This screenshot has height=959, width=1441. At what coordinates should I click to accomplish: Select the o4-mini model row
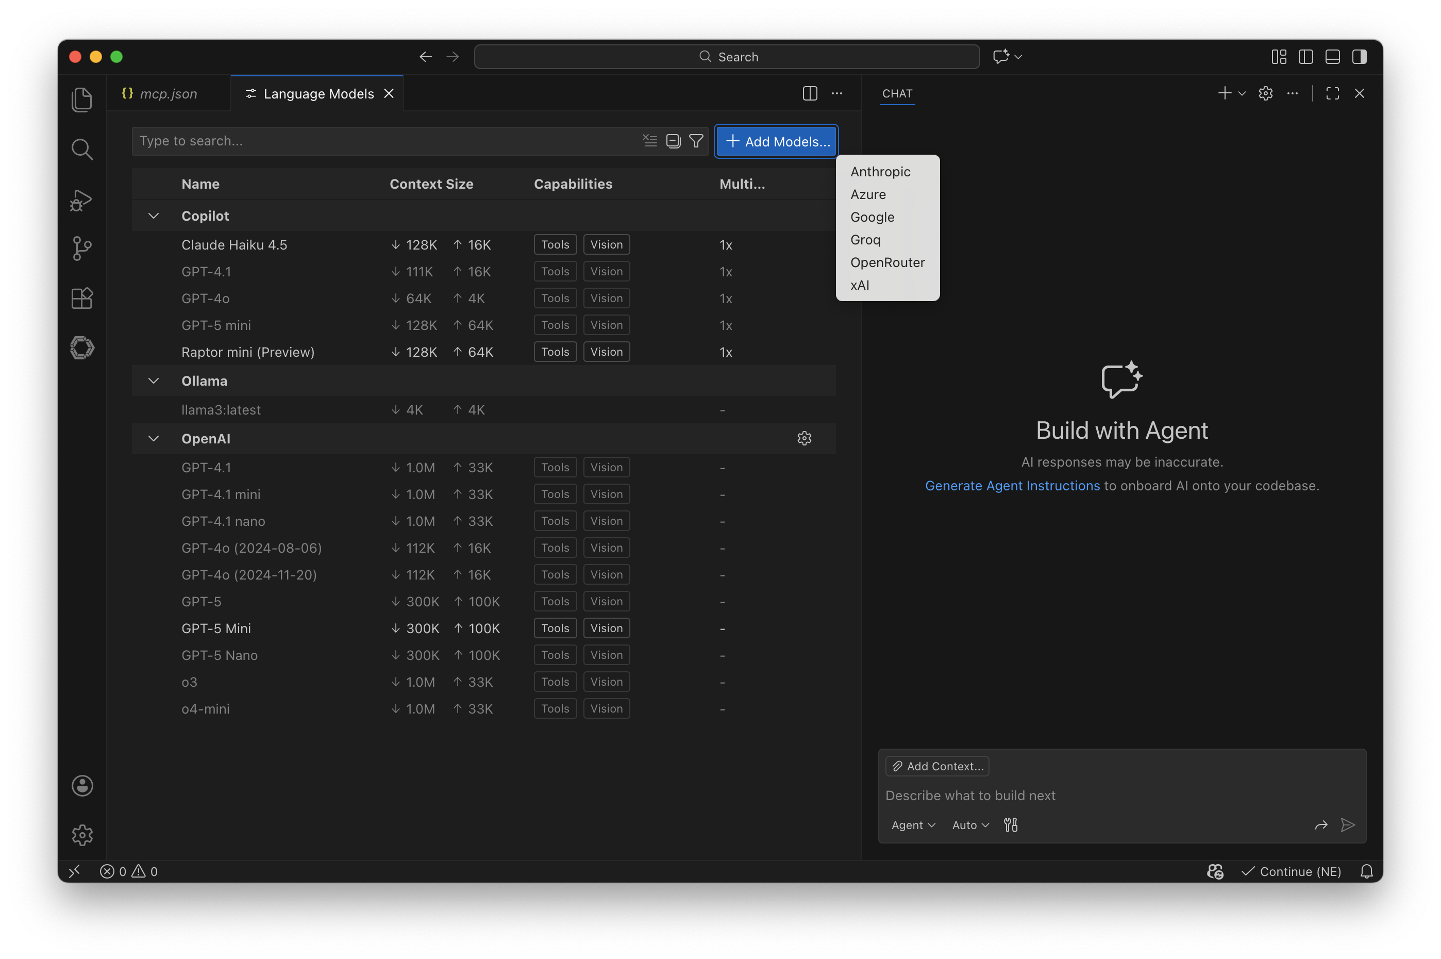483,709
